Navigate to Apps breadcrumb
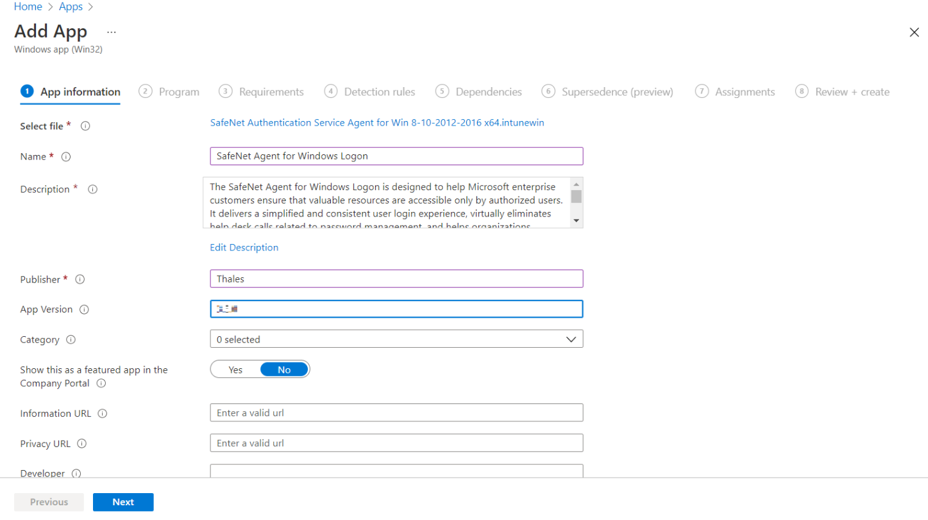Image resolution: width=928 pixels, height=520 pixels. pyautogui.click(x=71, y=6)
